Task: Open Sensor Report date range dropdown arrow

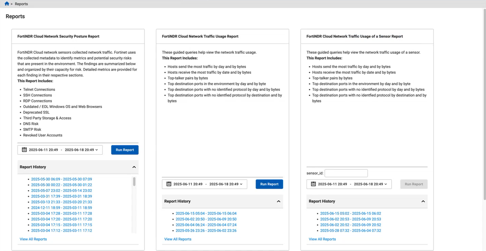Action: [385, 184]
